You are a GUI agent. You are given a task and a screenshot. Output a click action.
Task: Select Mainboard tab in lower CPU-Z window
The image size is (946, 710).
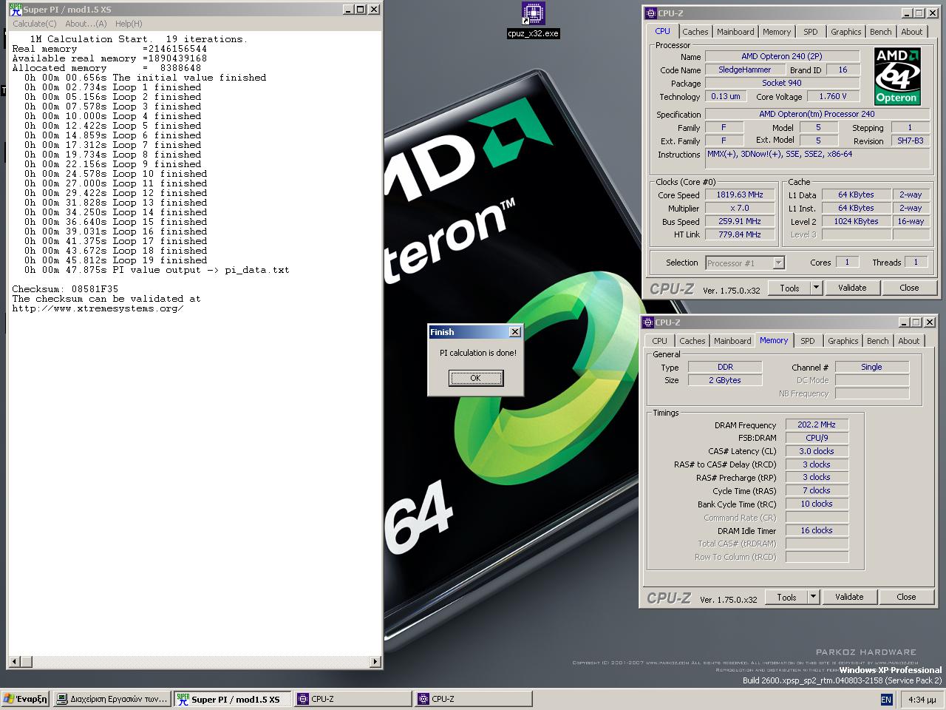732,341
